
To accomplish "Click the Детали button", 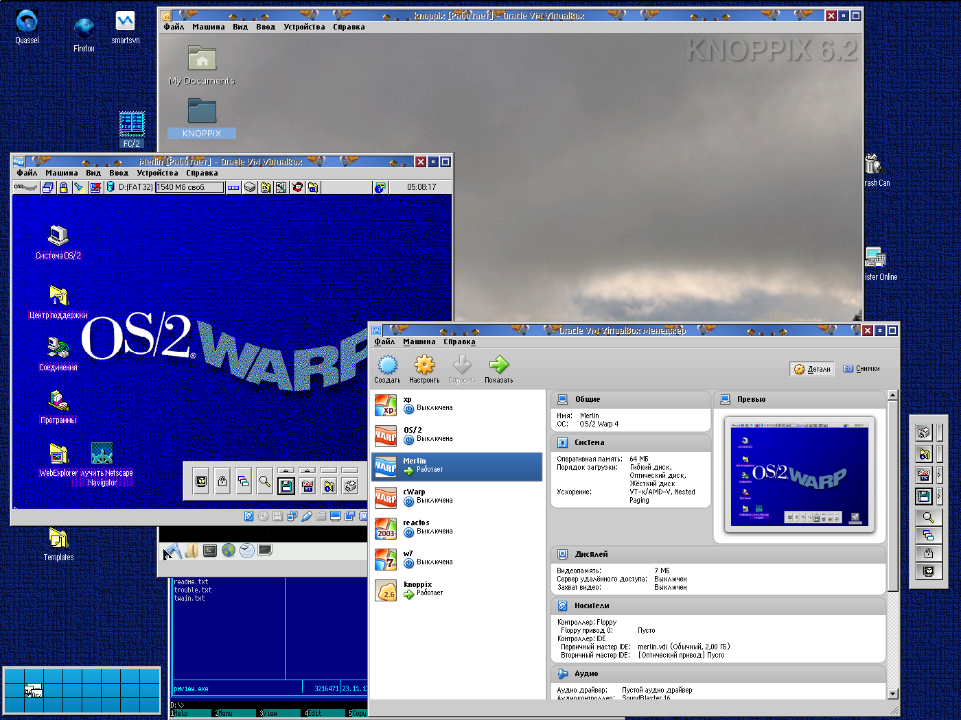I will (813, 369).
